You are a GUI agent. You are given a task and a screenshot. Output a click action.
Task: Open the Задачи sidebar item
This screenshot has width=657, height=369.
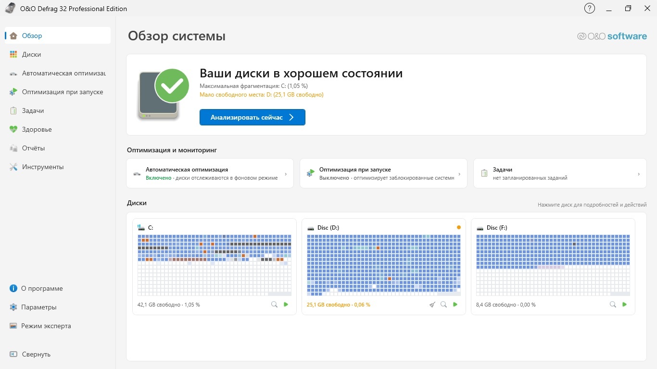tap(58, 111)
